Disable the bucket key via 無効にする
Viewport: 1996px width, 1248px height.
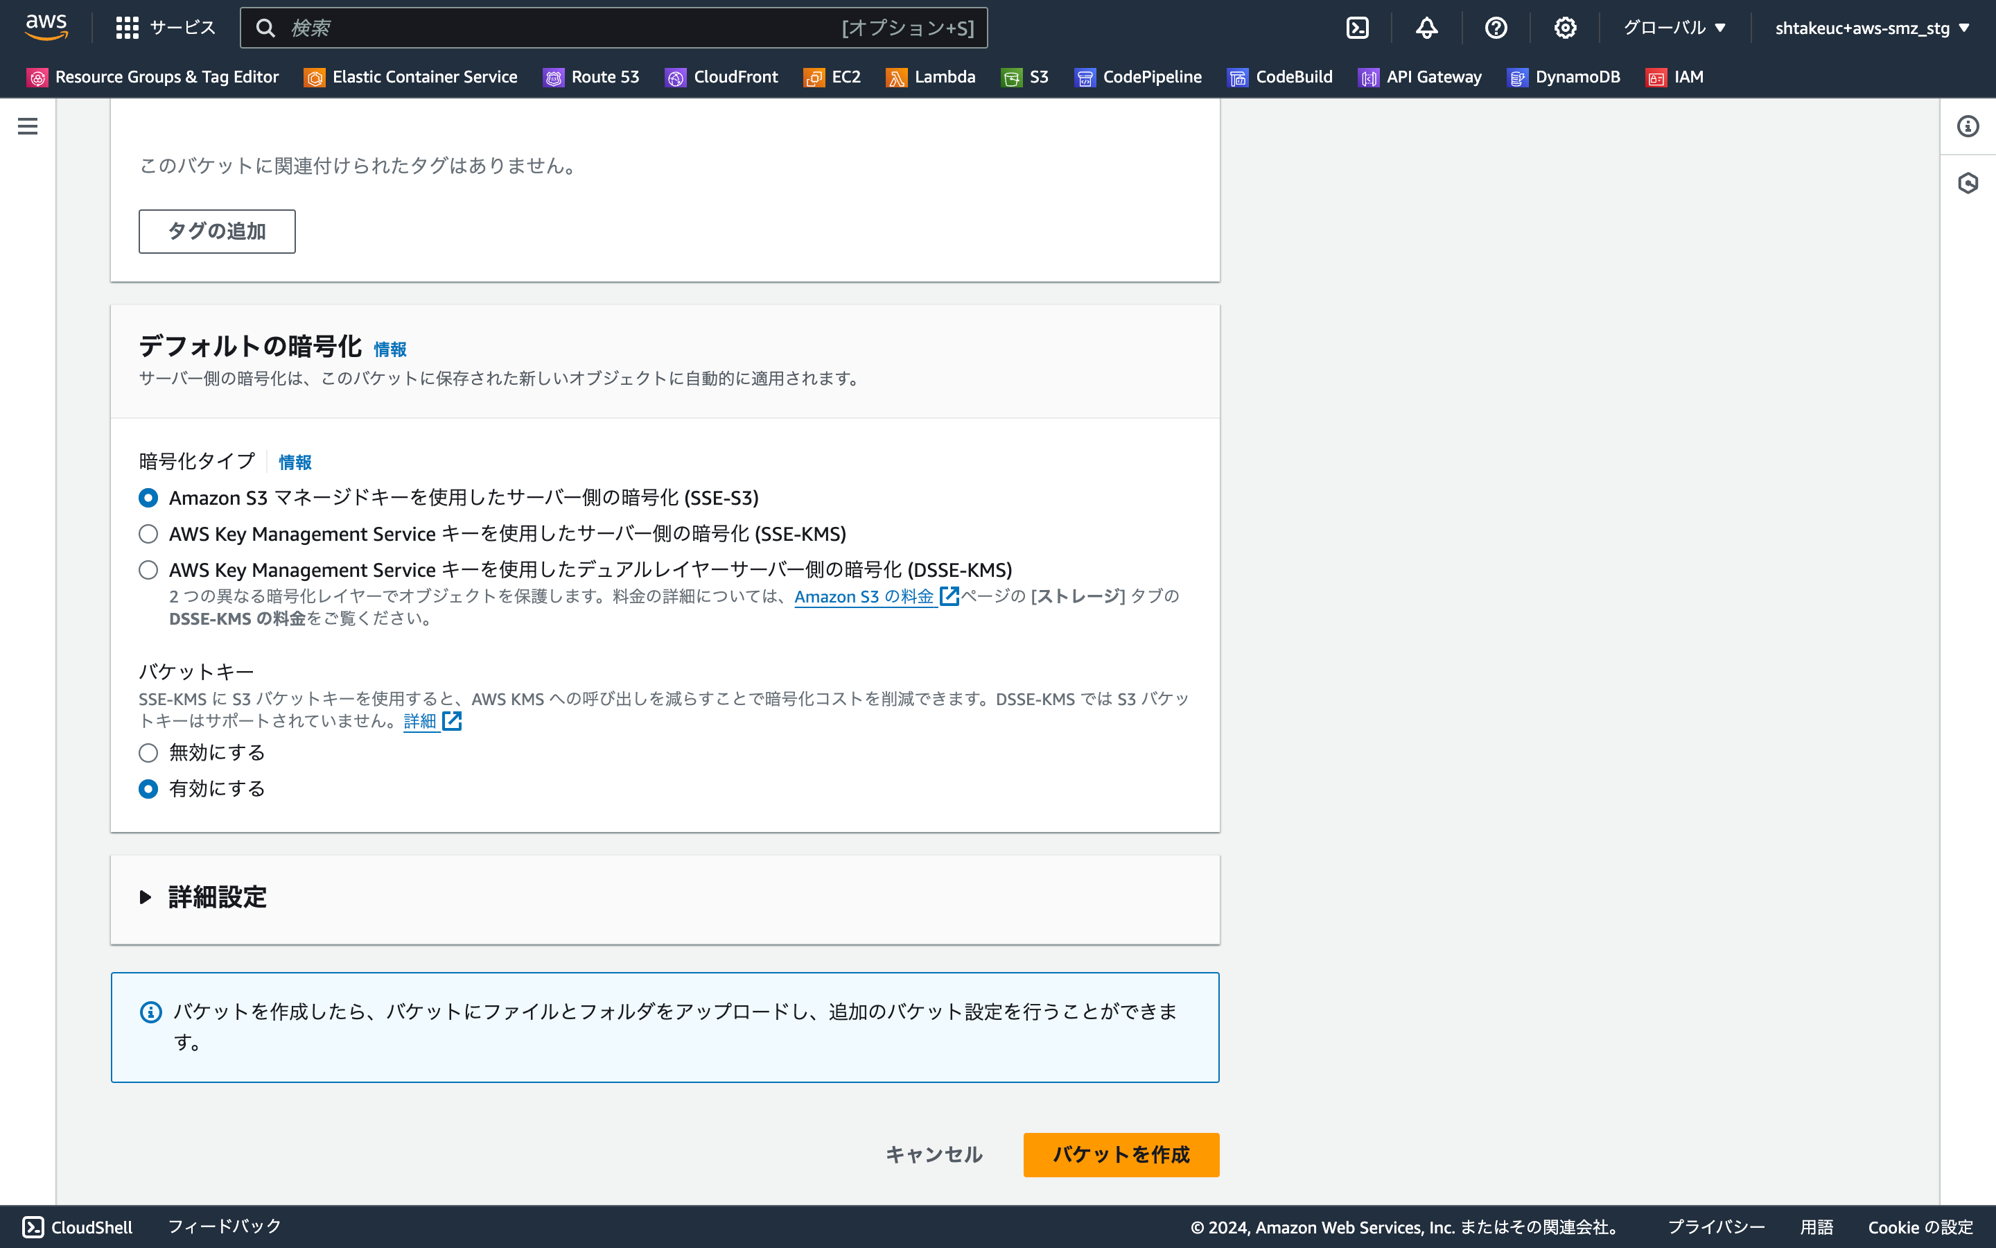(x=148, y=752)
